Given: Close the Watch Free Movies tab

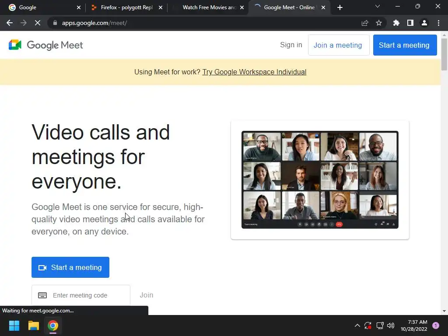Looking at the screenshot, I should (x=242, y=7).
